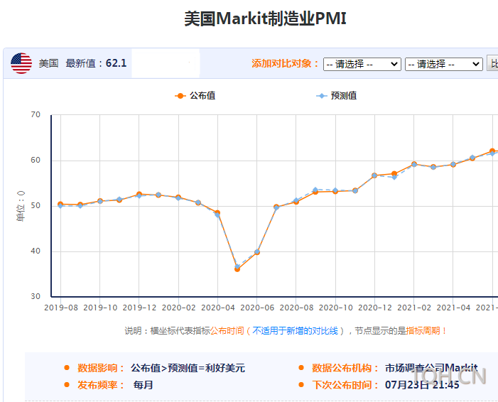Click the latest orange data point near 62

click(x=492, y=151)
